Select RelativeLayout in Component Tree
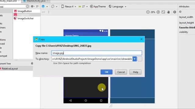Screen dimensions: 195x109 (x=10, y=69)
